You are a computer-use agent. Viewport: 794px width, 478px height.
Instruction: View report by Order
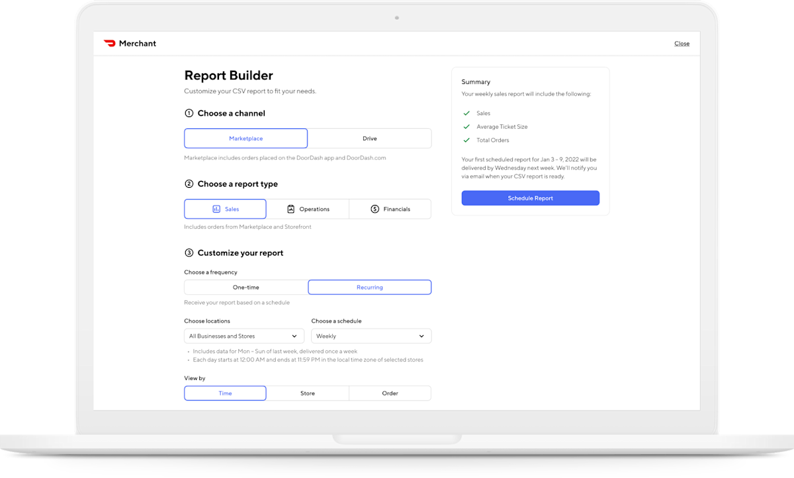(x=390, y=393)
